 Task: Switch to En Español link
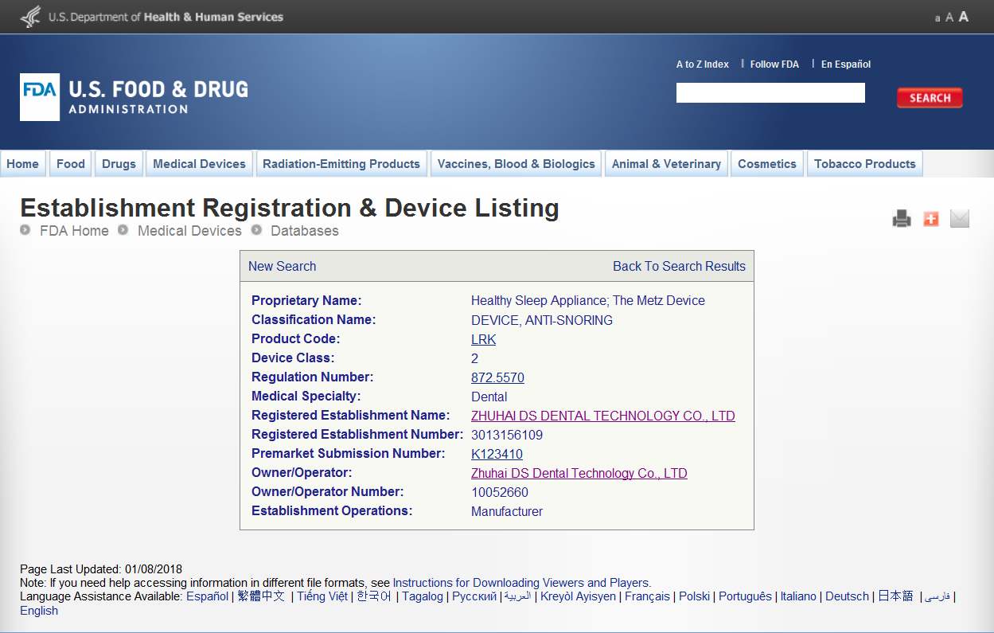pos(846,64)
